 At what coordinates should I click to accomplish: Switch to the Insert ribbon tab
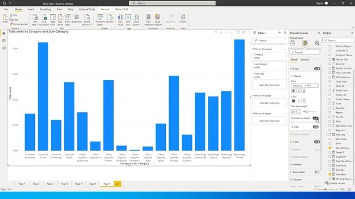31,9
